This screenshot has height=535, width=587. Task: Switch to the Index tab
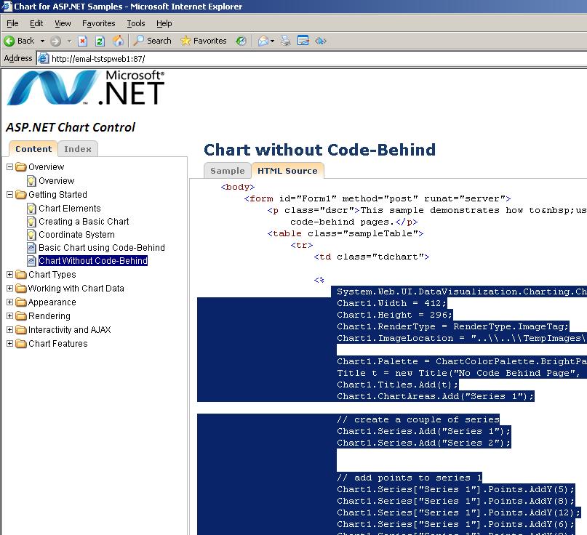[x=78, y=149]
